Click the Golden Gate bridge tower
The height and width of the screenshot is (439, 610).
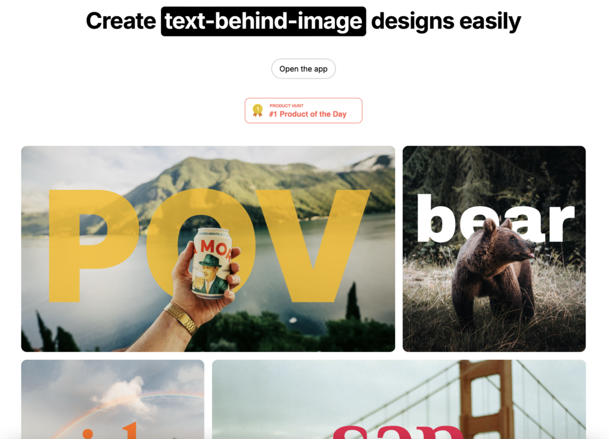coord(485,399)
